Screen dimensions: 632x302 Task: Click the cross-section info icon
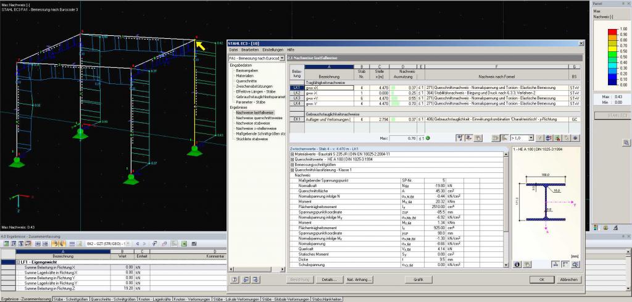[x=517, y=264]
